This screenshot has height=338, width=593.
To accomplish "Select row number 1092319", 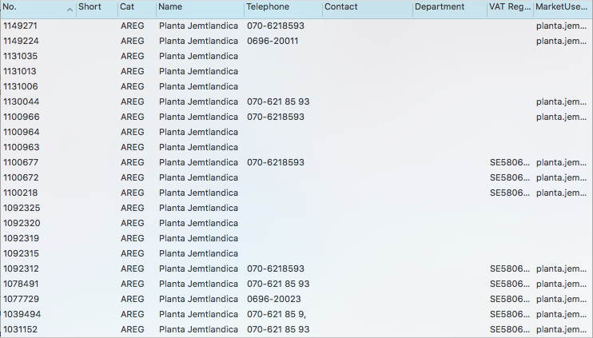I will (x=296, y=238).
